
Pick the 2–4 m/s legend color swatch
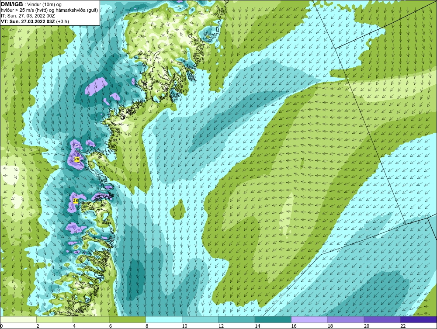[x=55, y=319]
